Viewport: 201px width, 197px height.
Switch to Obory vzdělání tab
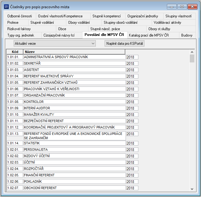[x=79, y=23]
